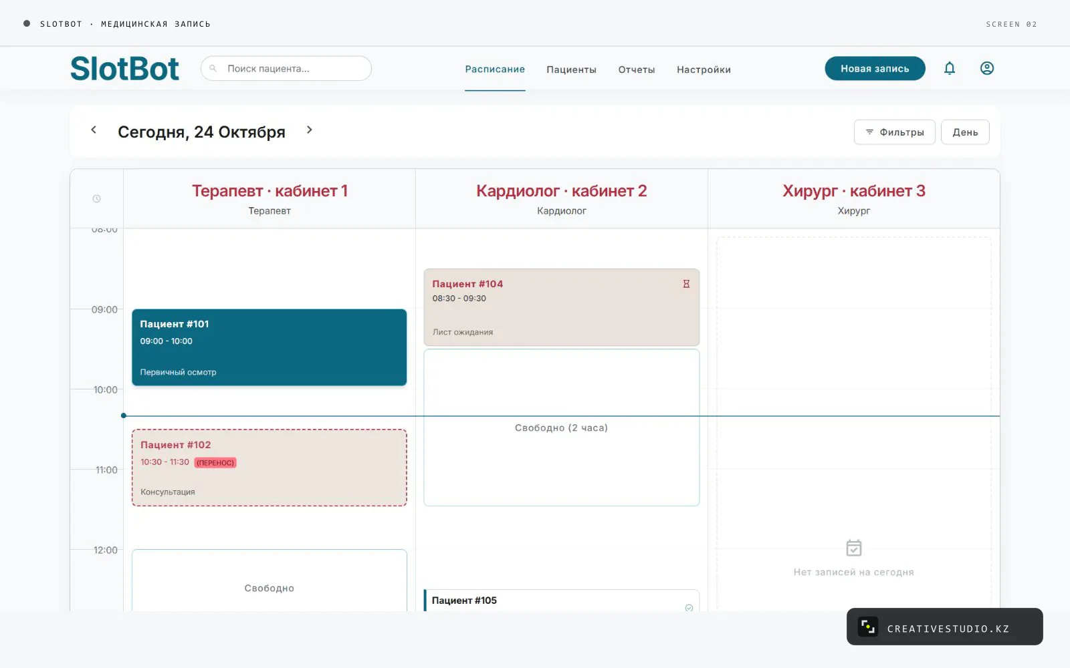1070x668 pixels.
Task: Open the Пациент #104 waitlist card
Action: (x=562, y=307)
